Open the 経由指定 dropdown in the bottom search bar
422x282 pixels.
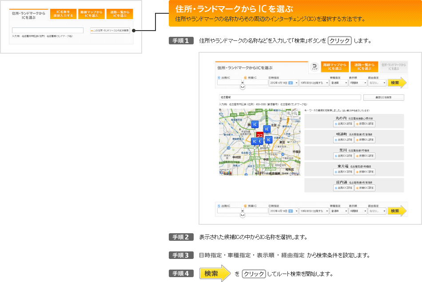tap(377, 211)
